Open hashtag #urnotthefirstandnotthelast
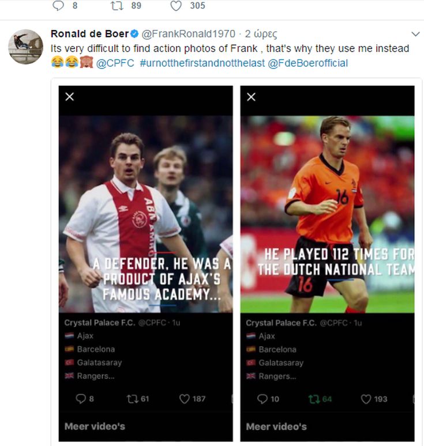 [x=202, y=63]
